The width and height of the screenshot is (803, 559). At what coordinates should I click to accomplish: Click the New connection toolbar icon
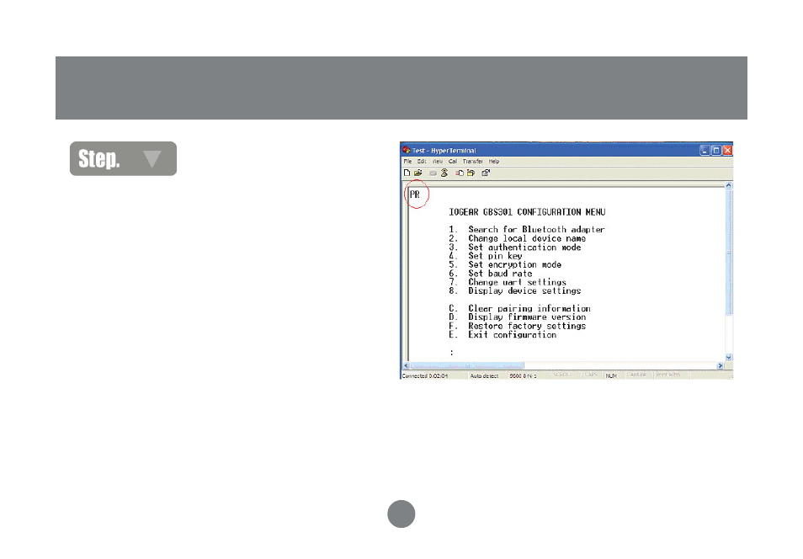click(407, 173)
